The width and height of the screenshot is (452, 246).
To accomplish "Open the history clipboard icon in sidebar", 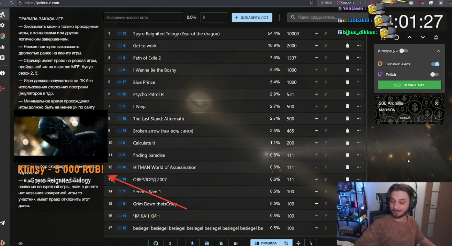I will click(2, 57).
